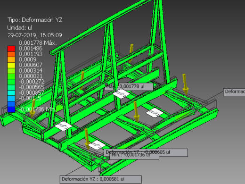Click the constraint glyph near the front bottom arrow

pos(97,145)
